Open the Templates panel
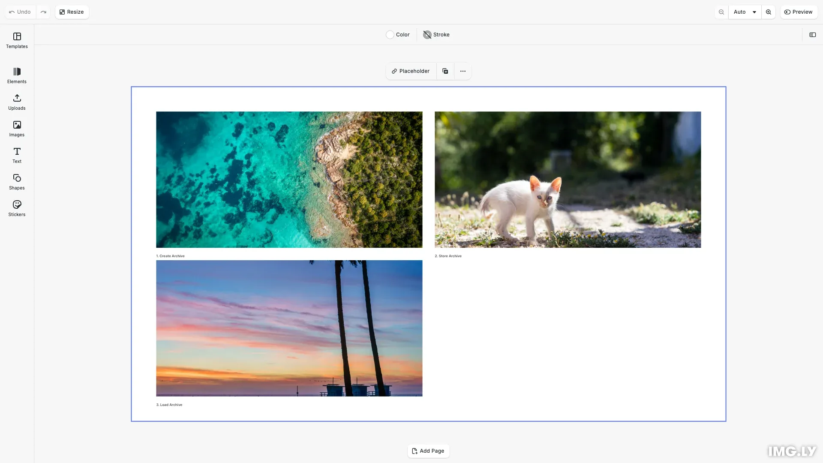The image size is (823, 463). [17, 40]
